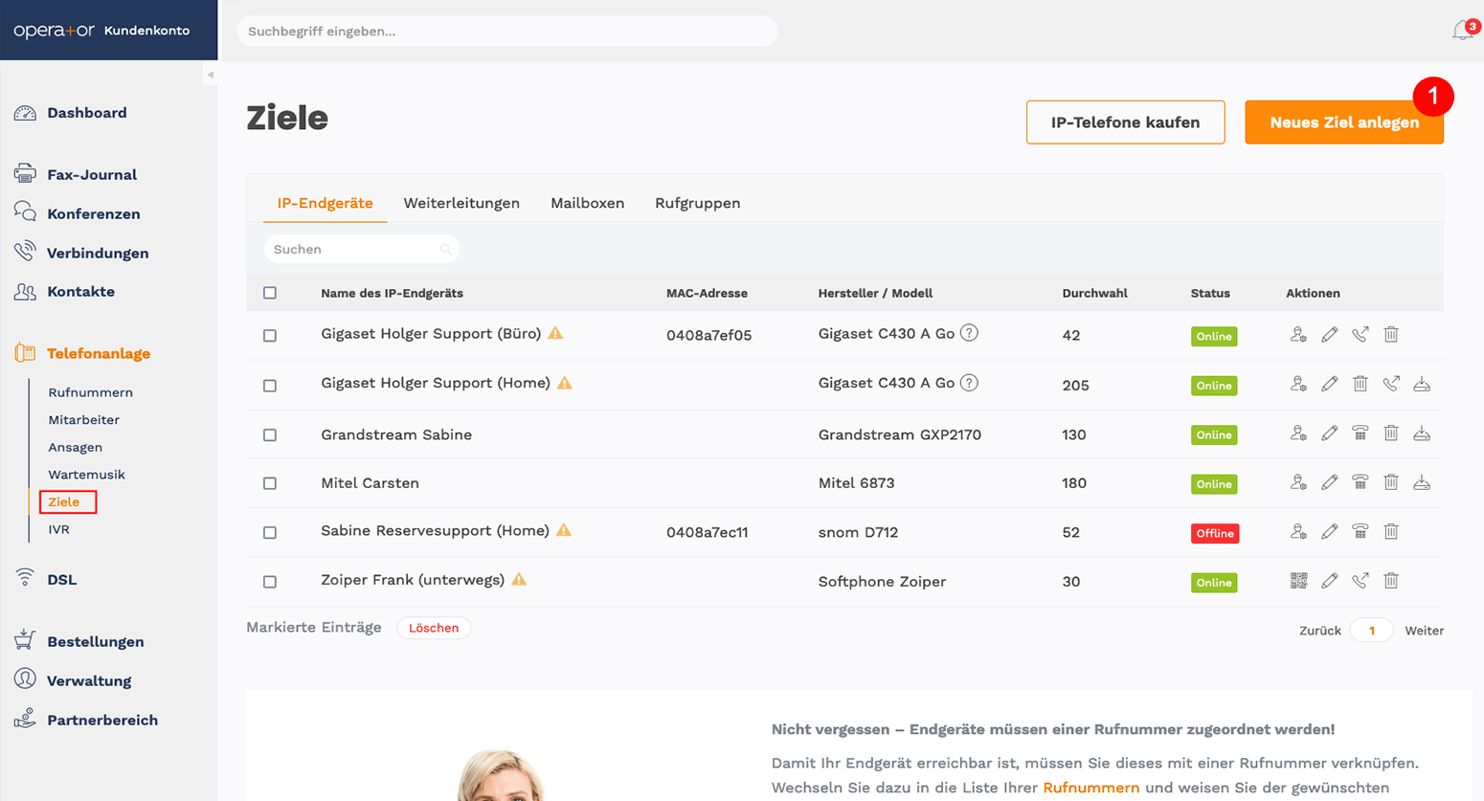The height and width of the screenshot is (801, 1484).
Task: Open Fax-Journal in the sidebar
Action: pos(91,174)
